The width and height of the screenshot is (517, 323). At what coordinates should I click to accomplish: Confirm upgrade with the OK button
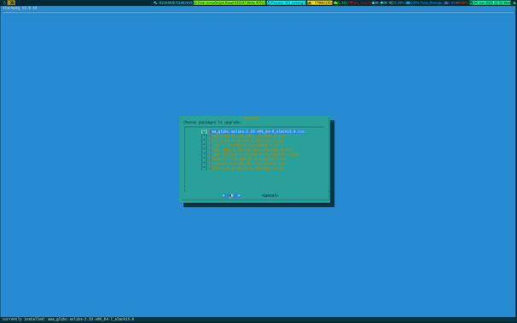pyautogui.click(x=231, y=195)
